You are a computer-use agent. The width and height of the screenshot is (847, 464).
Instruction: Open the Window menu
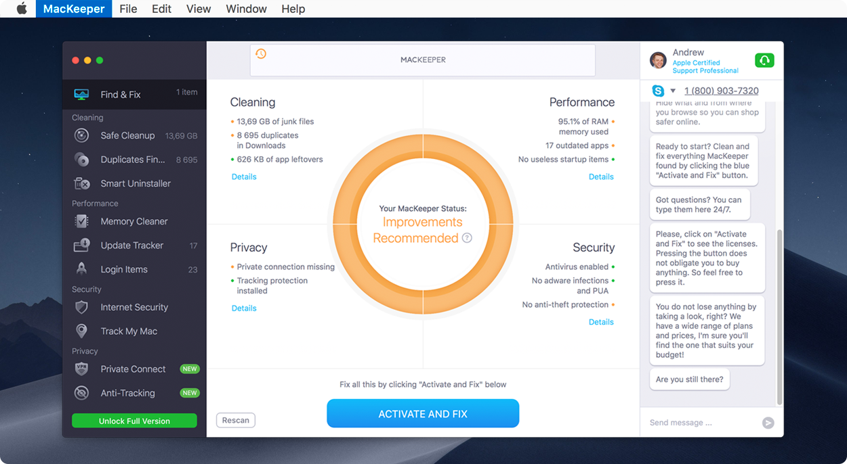coord(246,9)
